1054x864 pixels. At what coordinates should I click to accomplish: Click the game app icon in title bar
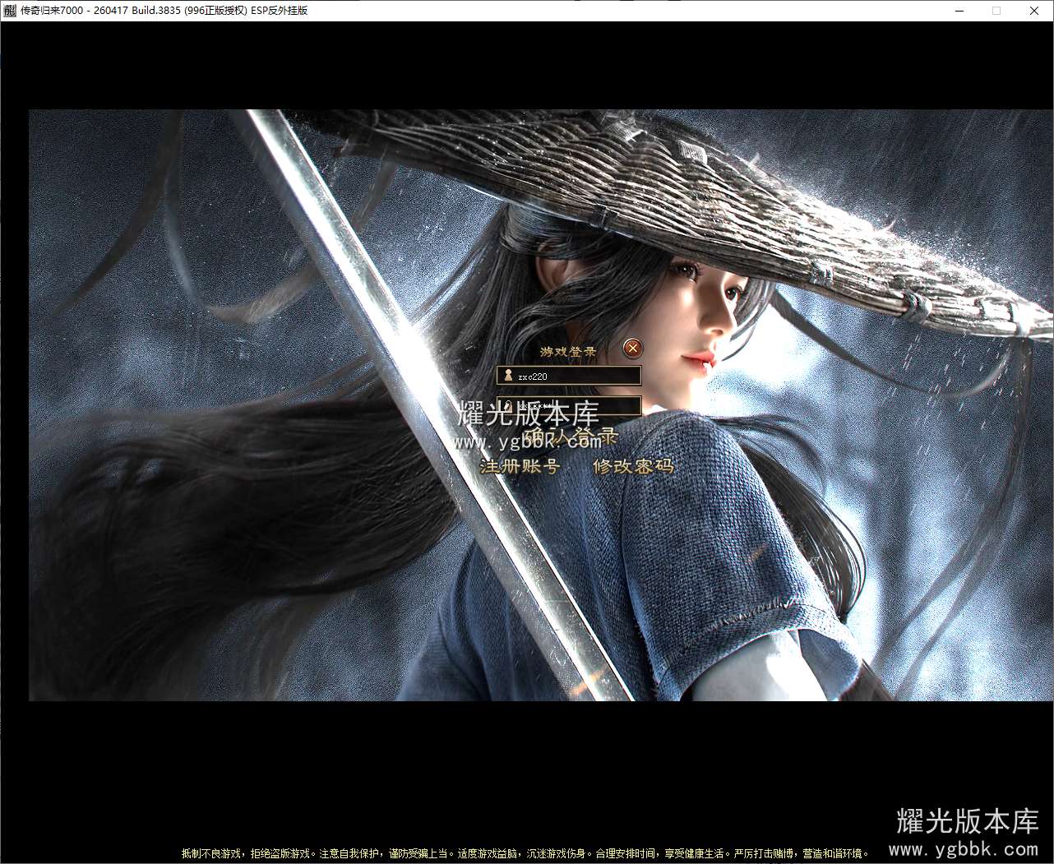pyautogui.click(x=10, y=11)
